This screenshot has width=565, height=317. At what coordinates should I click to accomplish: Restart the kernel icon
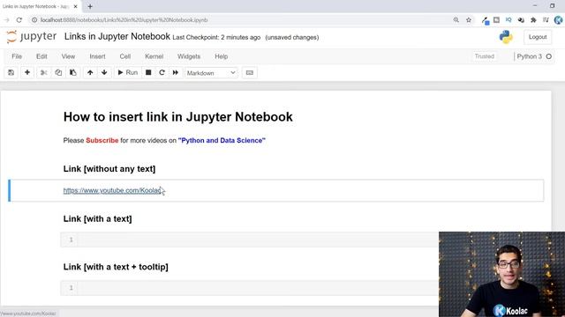tap(162, 72)
